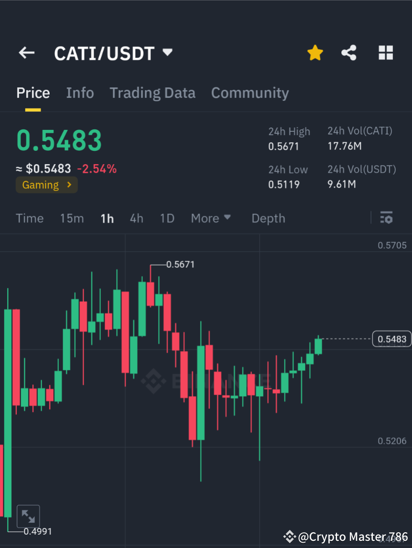Toggle the star to unfavorite the pair
Image resolution: width=412 pixels, height=548 pixels.
pos(315,53)
